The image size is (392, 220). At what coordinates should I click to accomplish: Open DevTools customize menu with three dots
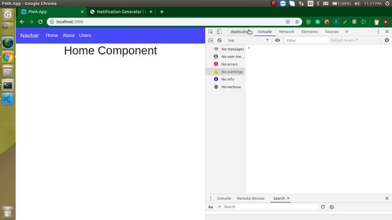point(379,32)
